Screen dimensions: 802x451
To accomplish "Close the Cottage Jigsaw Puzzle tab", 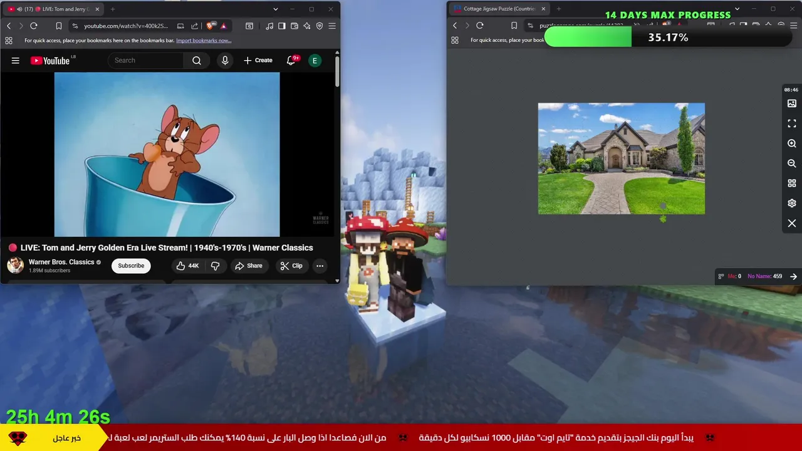I will [543, 9].
